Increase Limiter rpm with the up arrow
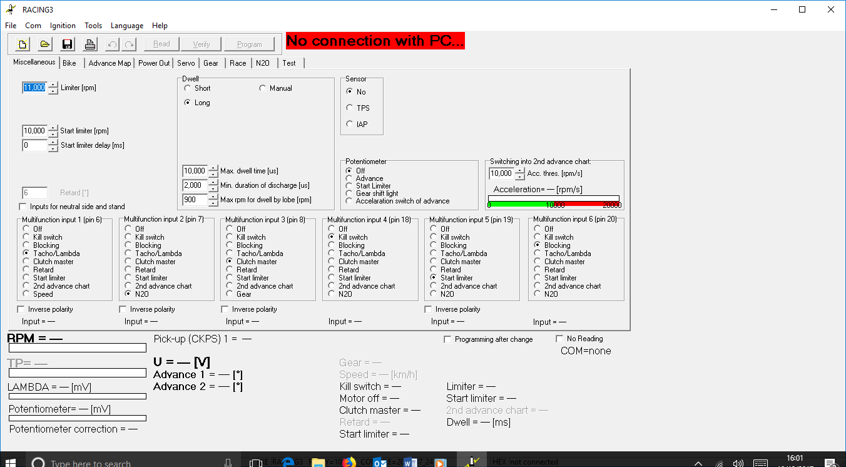The width and height of the screenshot is (846, 467). [x=53, y=85]
